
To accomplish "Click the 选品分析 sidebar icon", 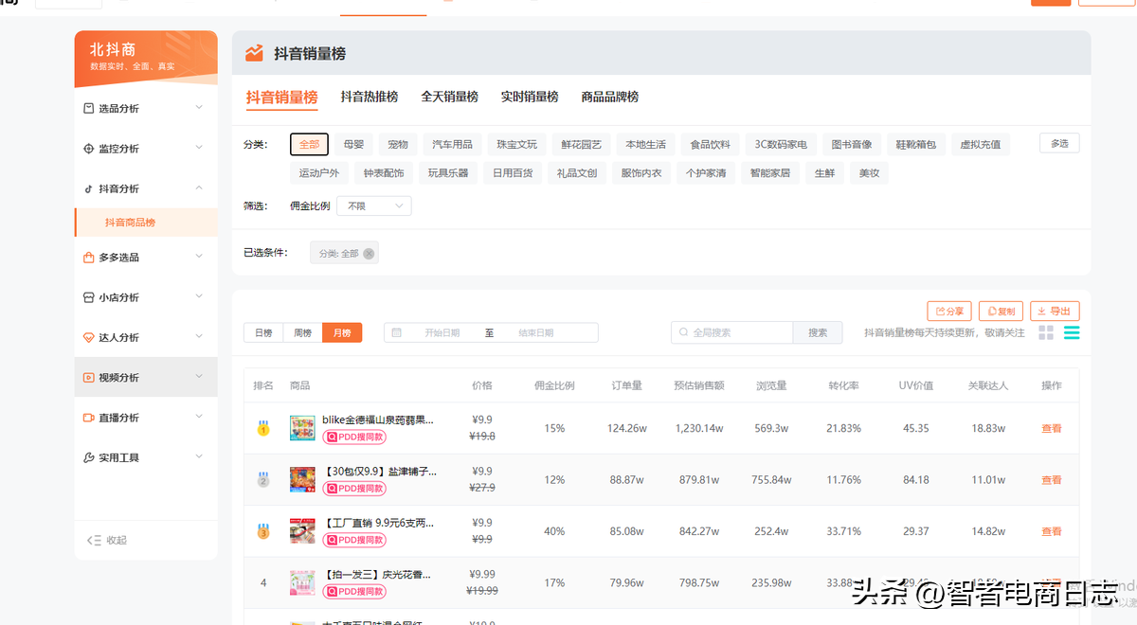I will 89,108.
